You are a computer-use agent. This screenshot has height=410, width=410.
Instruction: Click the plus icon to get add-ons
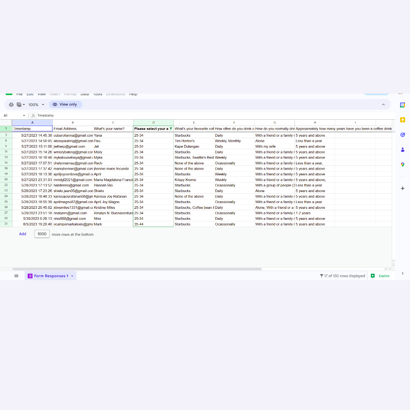coord(402,188)
